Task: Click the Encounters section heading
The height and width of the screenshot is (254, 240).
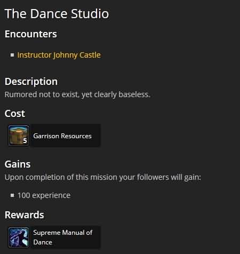Action: (x=31, y=34)
